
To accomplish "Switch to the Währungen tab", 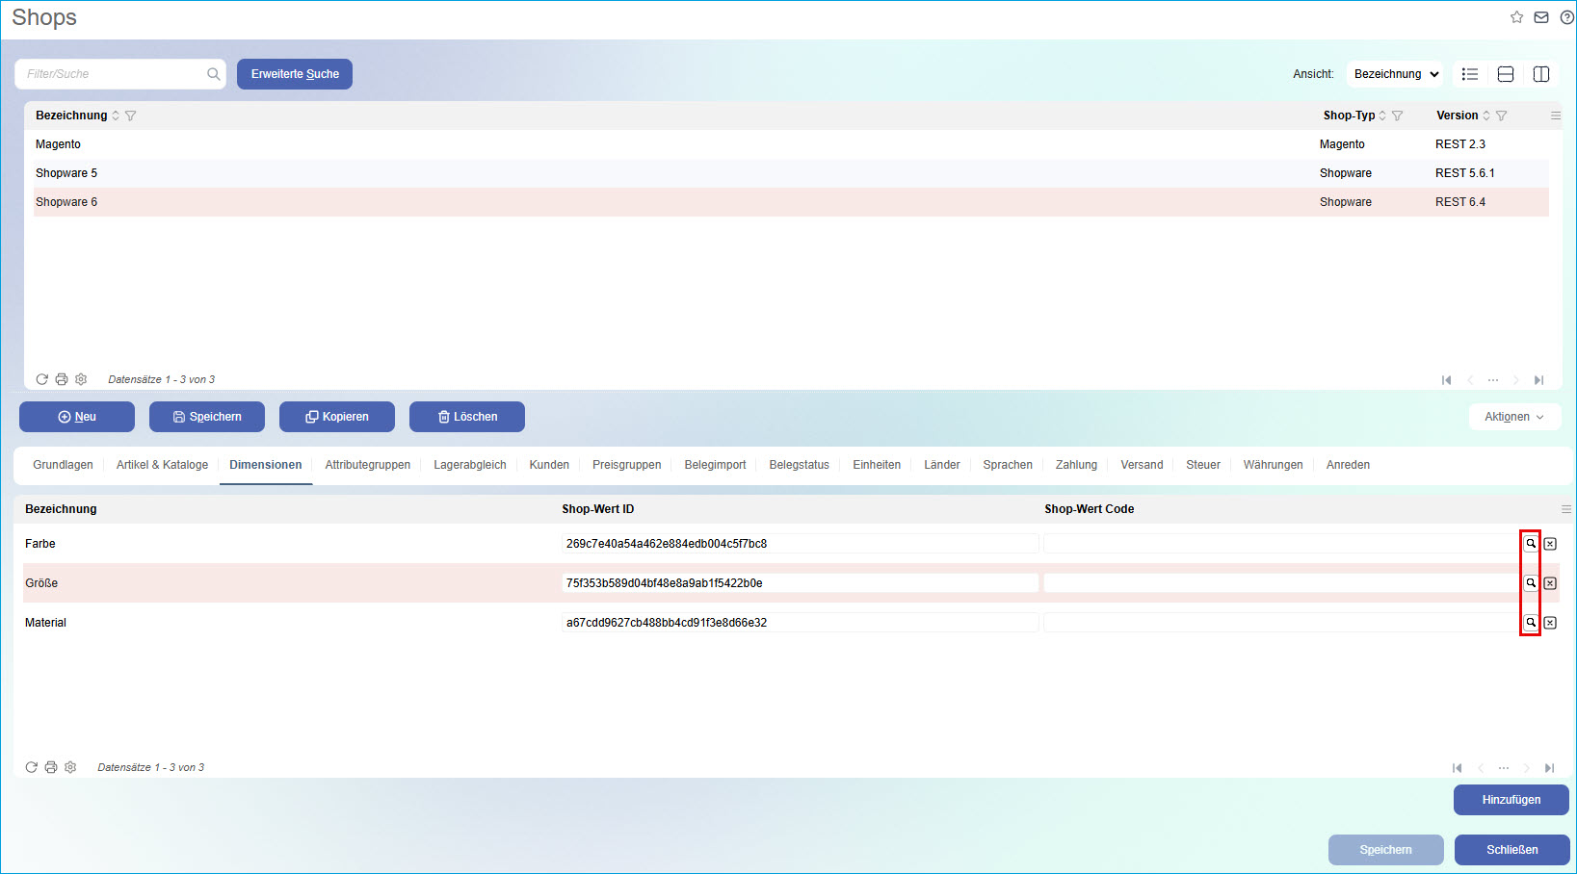I will pos(1273,465).
